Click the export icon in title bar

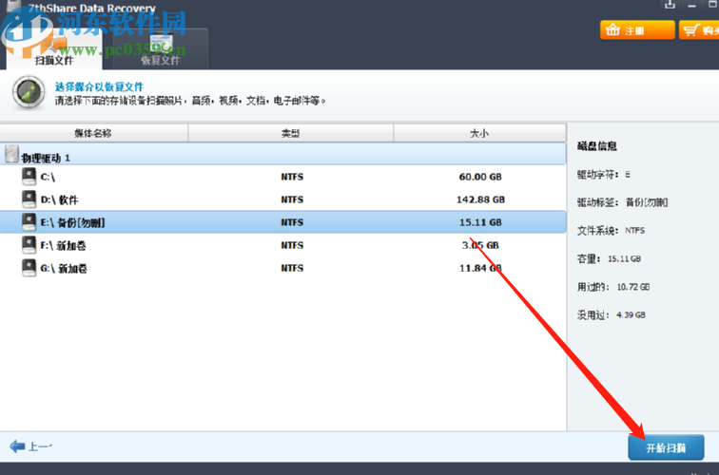(x=670, y=5)
